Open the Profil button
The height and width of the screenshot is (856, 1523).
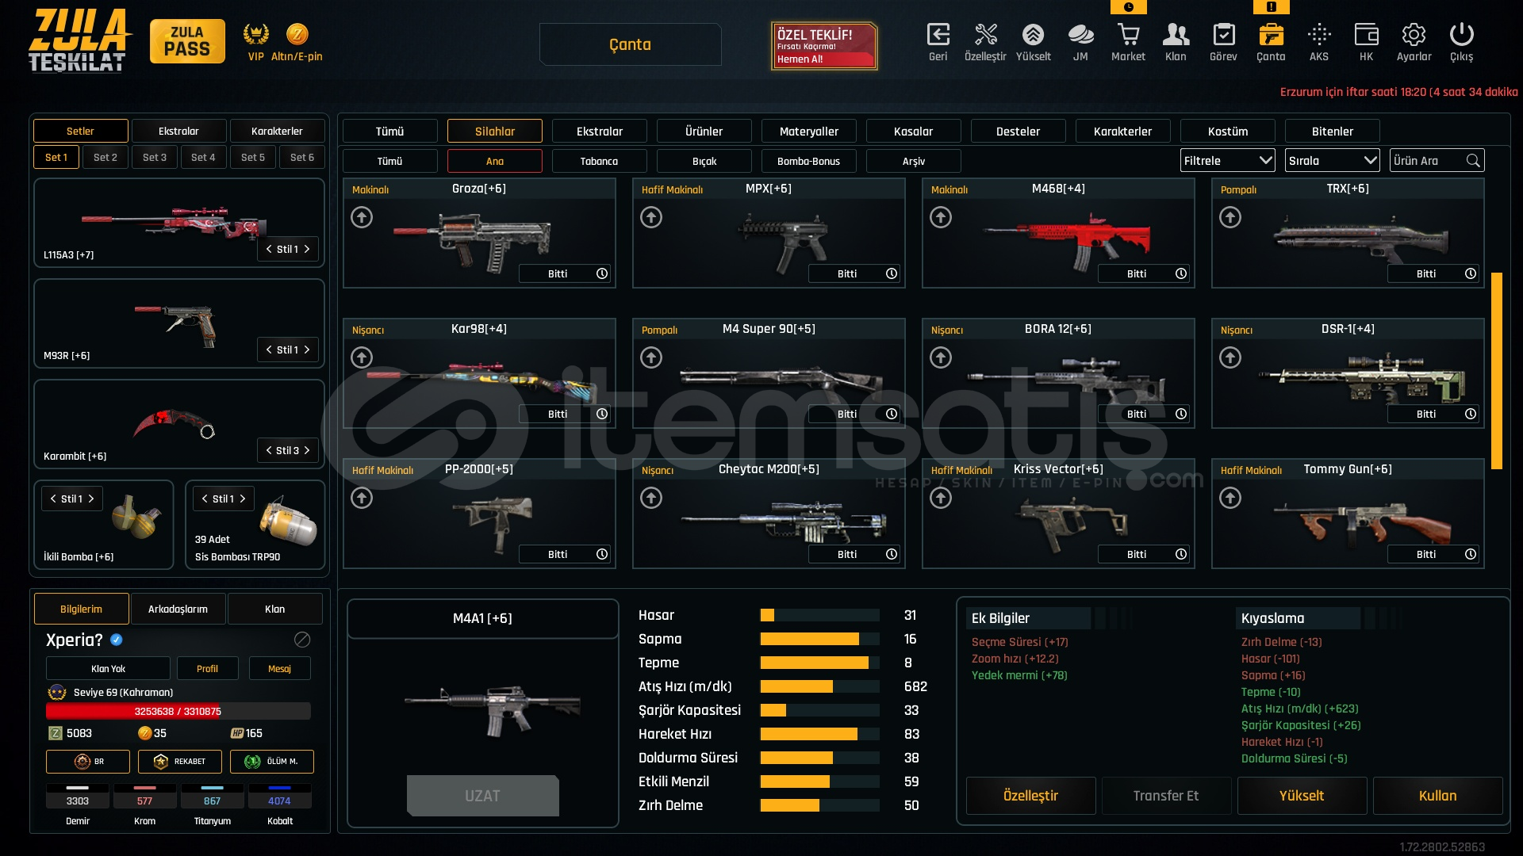207,669
